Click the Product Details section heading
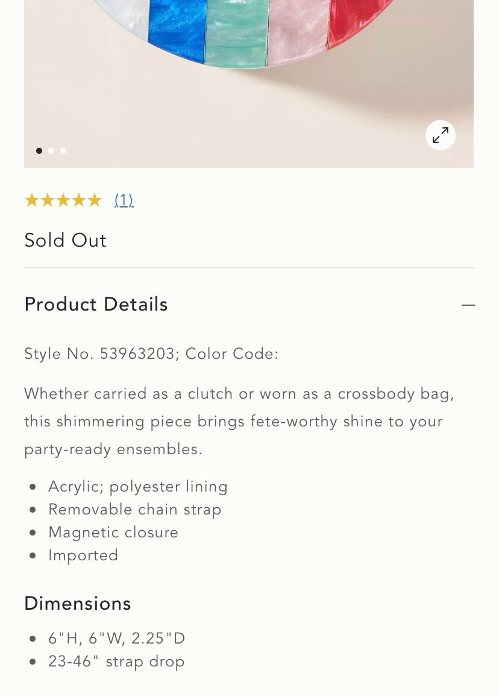 pos(96,305)
